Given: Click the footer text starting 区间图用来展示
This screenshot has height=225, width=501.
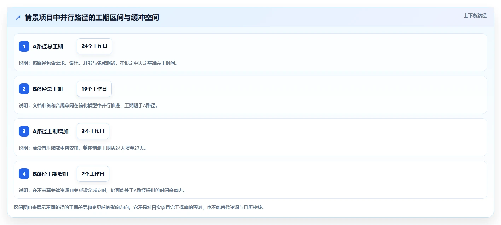Looking at the screenshot, I should [x=139, y=207].
